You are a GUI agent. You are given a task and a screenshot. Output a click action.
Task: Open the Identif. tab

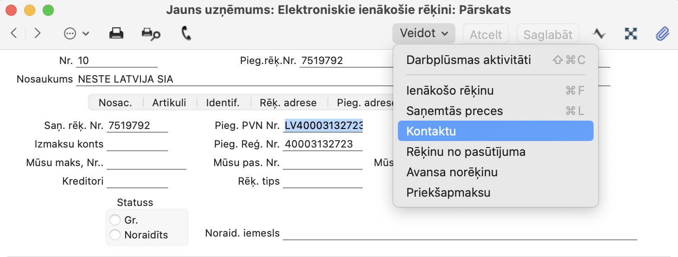[223, 103]
